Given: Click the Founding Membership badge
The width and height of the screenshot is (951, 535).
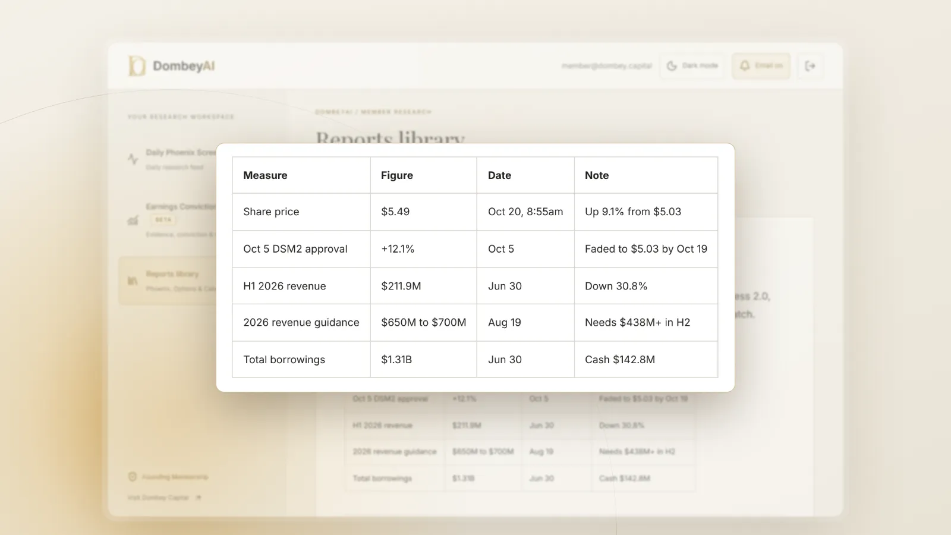Looking at the screenshot, I should point(168,477).
